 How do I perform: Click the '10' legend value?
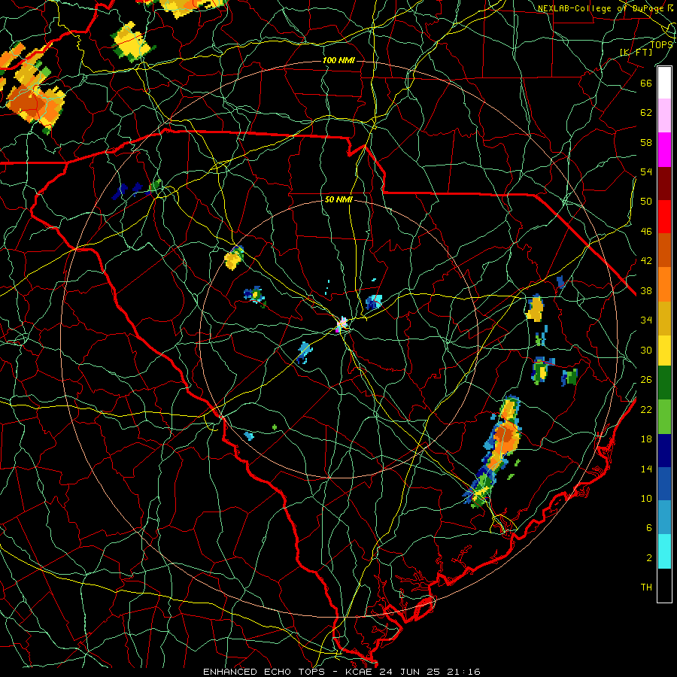[x=646, y=498]
